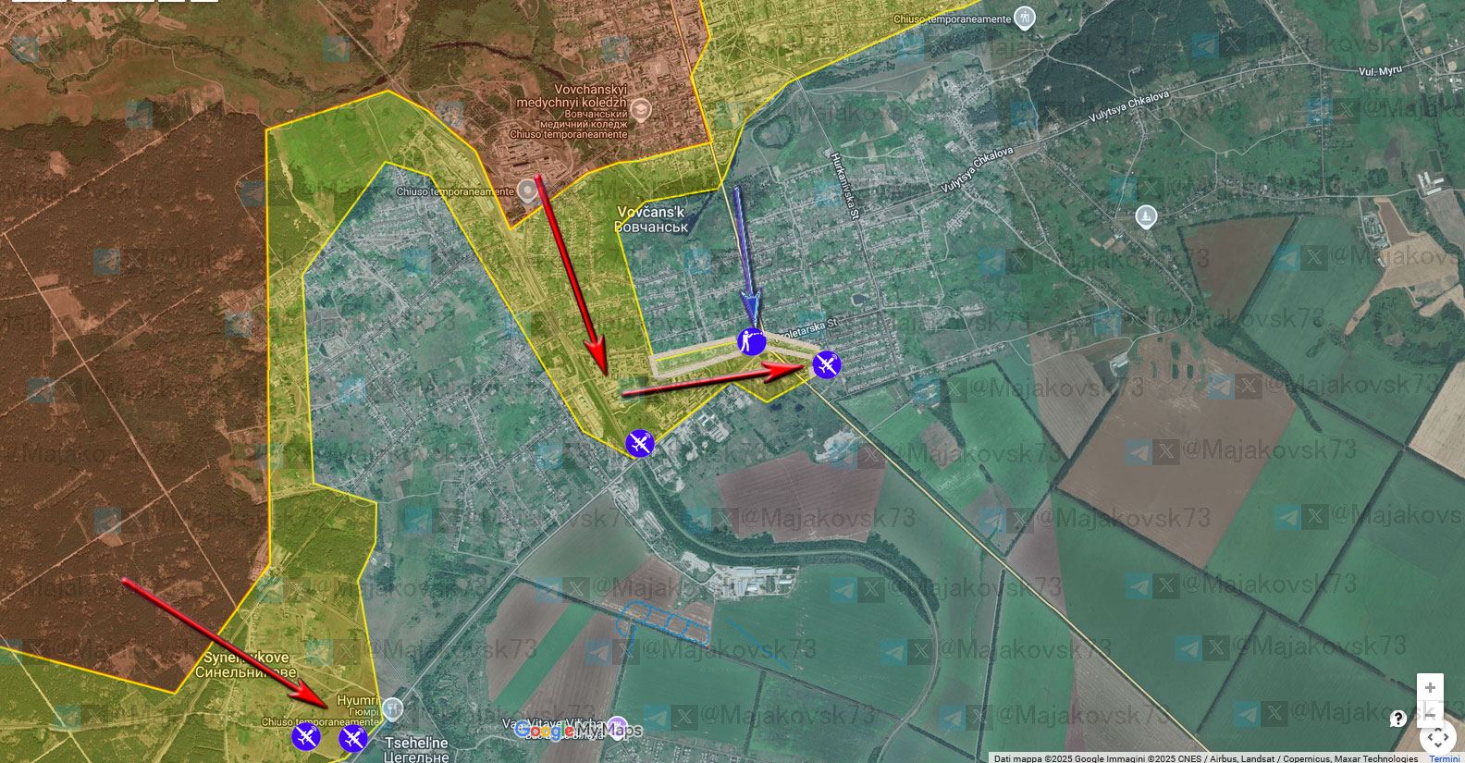This screenshot has height=763, width=1465.
Task: Open the Google My Maps logo
Action: click(x=578, y=731)
